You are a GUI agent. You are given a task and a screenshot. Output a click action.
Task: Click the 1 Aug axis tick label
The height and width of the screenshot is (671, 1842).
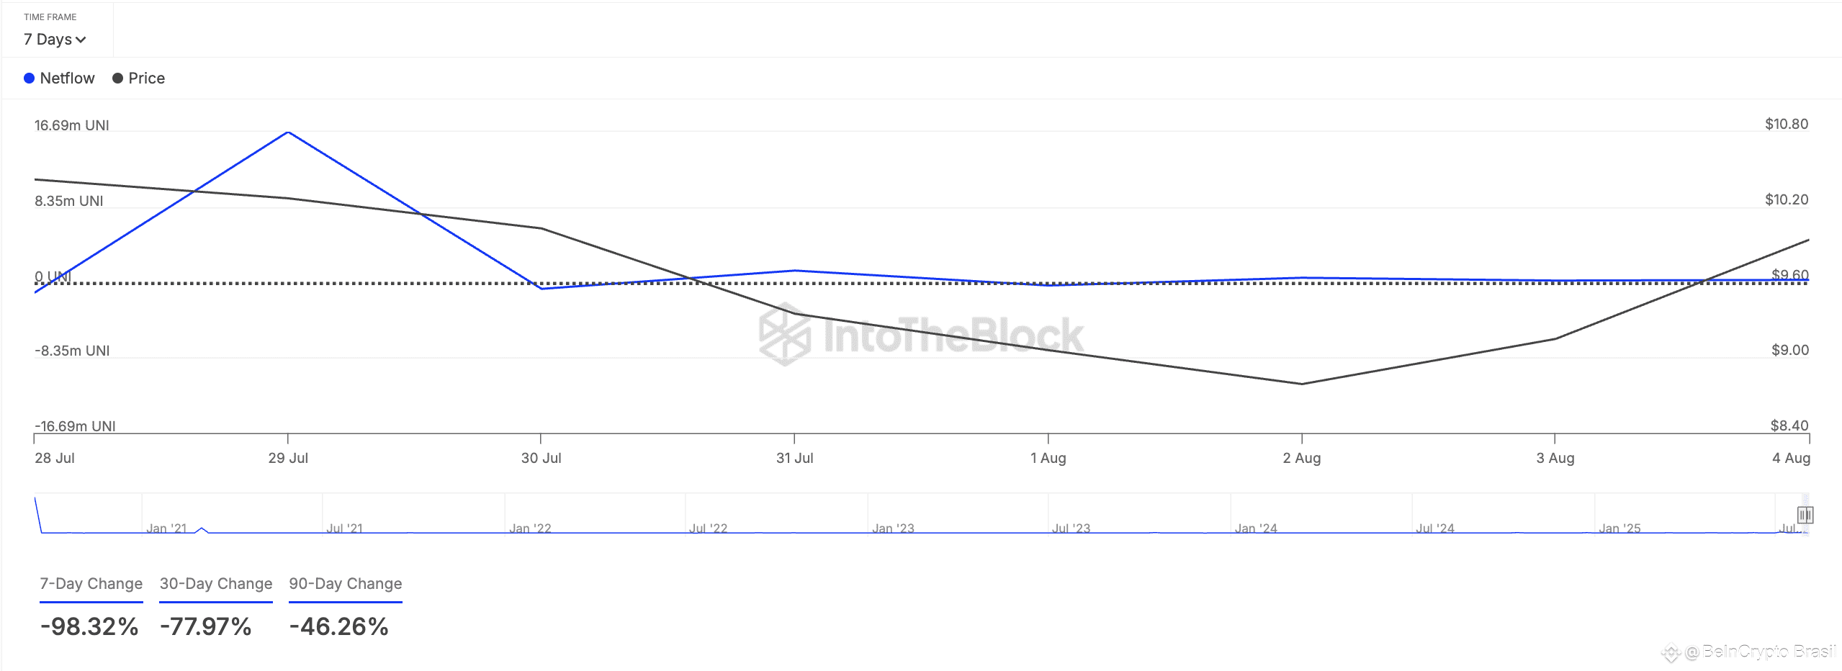1048,458
